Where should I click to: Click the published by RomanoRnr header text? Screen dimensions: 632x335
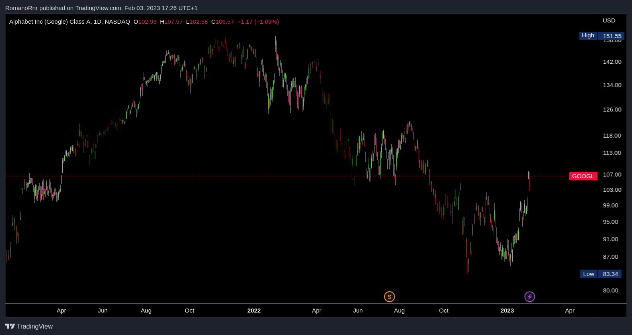101,8
